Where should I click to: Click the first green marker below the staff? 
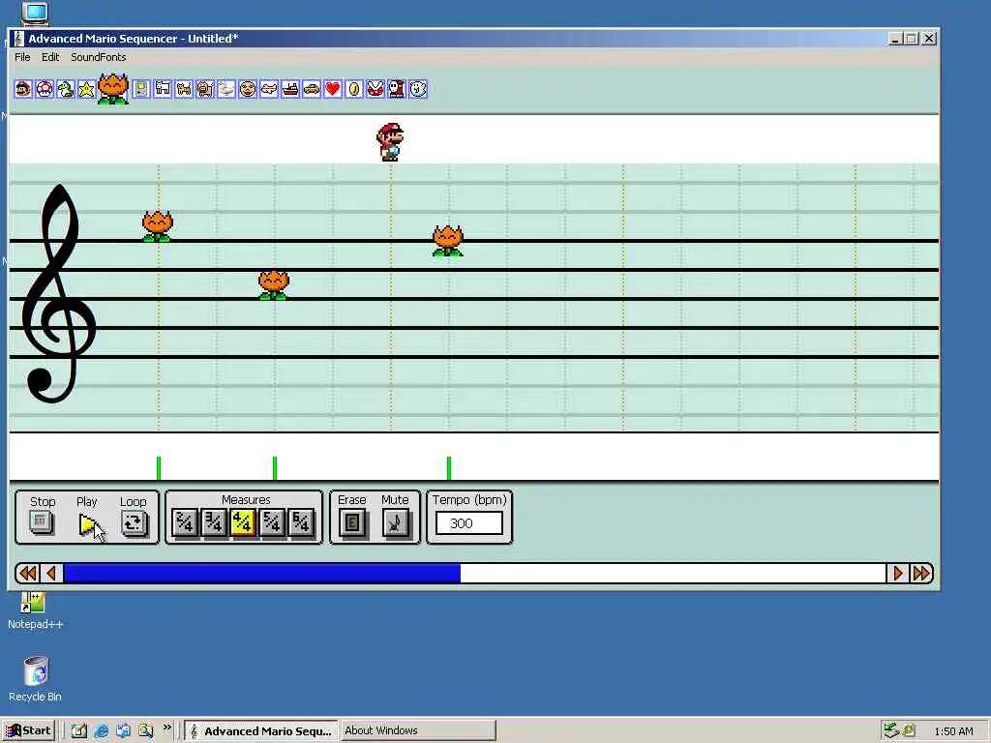pos(159,467)
